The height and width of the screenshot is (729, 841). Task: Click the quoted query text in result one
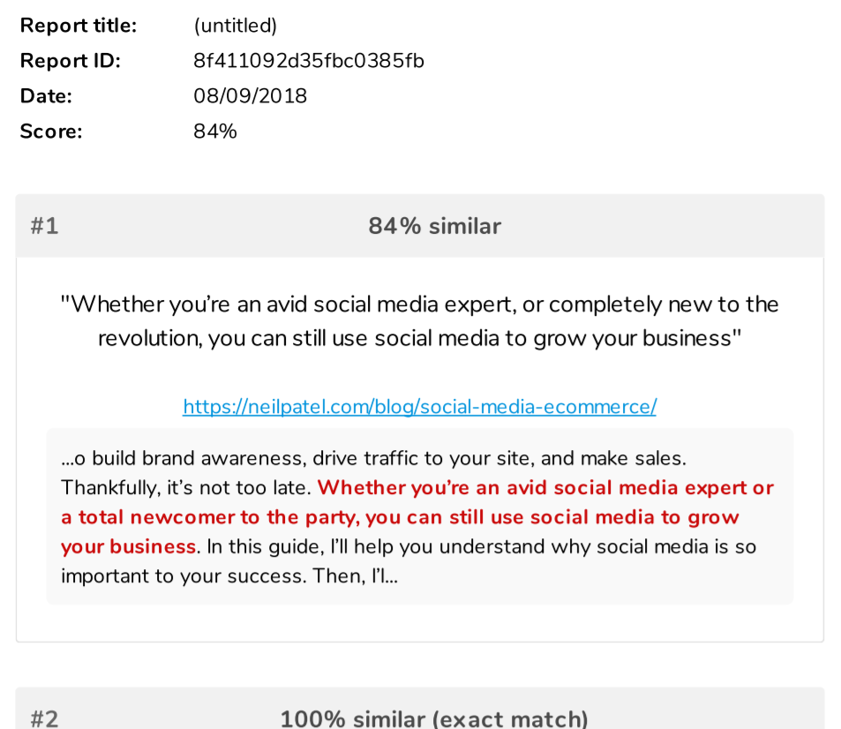point(419,320)
